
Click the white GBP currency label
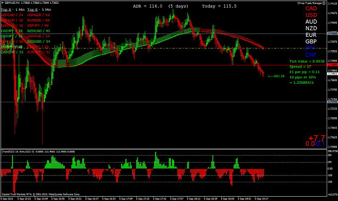pos(311,42)
